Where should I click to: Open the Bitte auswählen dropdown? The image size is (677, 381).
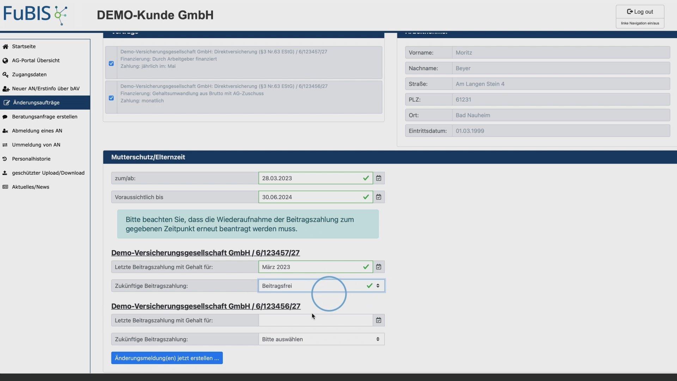point(319,339)
